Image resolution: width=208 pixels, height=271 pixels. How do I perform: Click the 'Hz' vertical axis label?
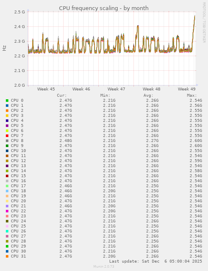pos(4,48)
